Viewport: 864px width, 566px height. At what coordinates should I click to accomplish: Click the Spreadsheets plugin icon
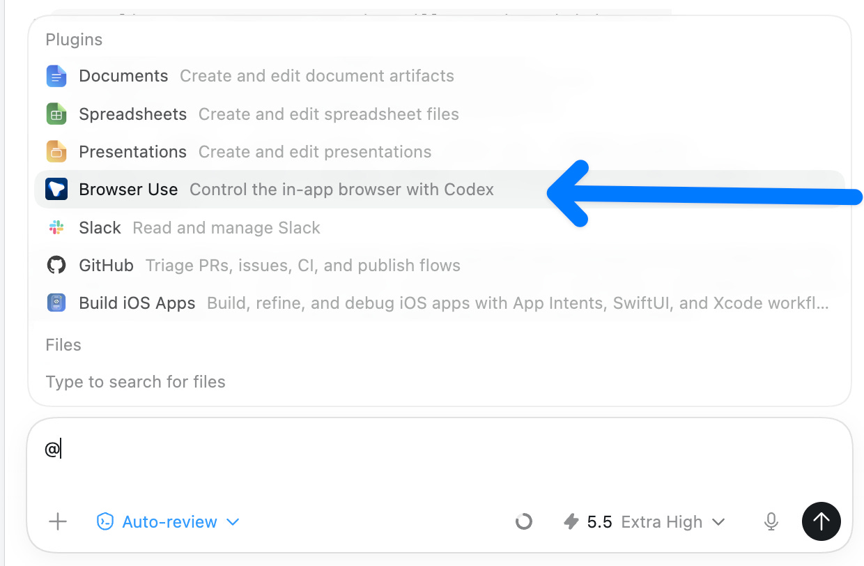click(56, 114)
